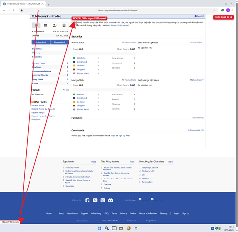The width and height of the screenshot is (238, 232).
Task: Click the add friend icon
Action: coord(55,25)
